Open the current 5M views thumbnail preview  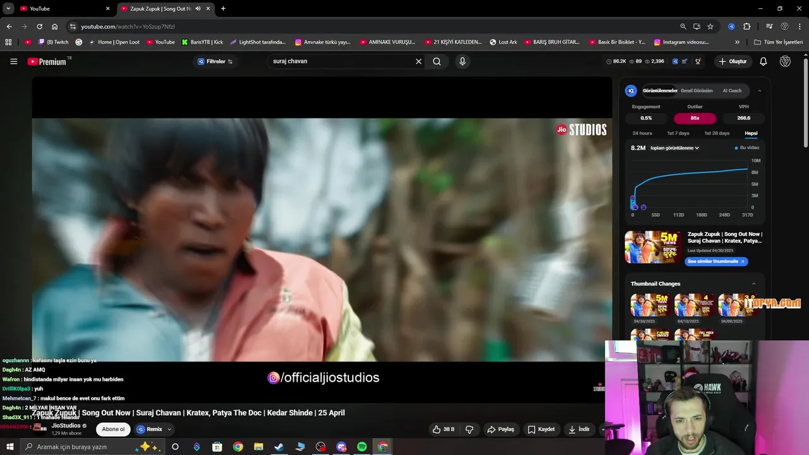654,246
